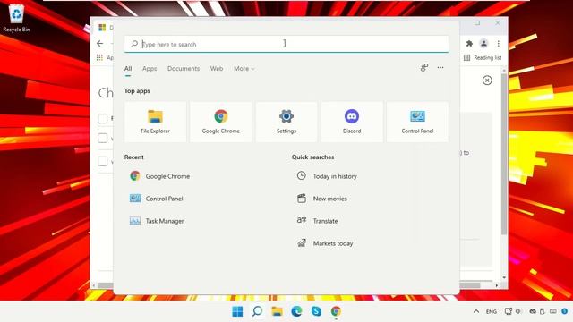Run Markets today quick search

325,243
